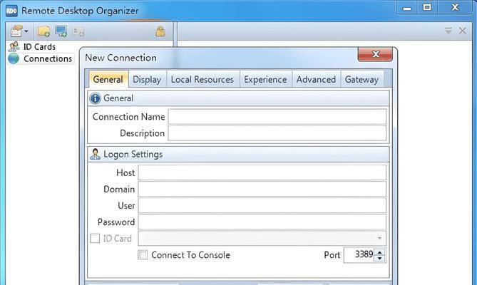Click the Port number field
Screen dimensions: 477x285
(359, 254)
